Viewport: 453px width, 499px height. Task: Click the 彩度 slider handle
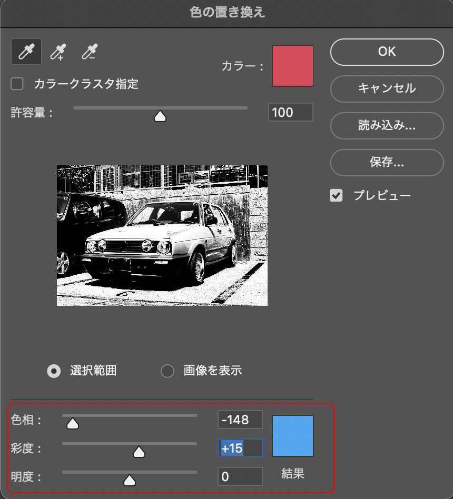point(139,452)
